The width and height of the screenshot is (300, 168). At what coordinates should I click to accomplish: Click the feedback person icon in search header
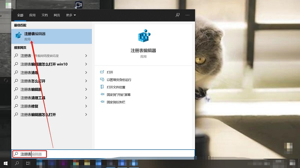pos(178,15)
